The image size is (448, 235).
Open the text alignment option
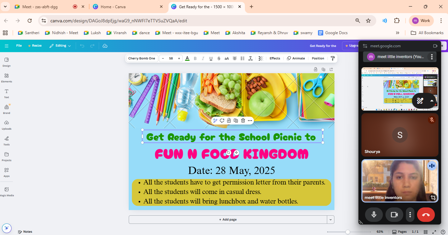pos(235,58)
